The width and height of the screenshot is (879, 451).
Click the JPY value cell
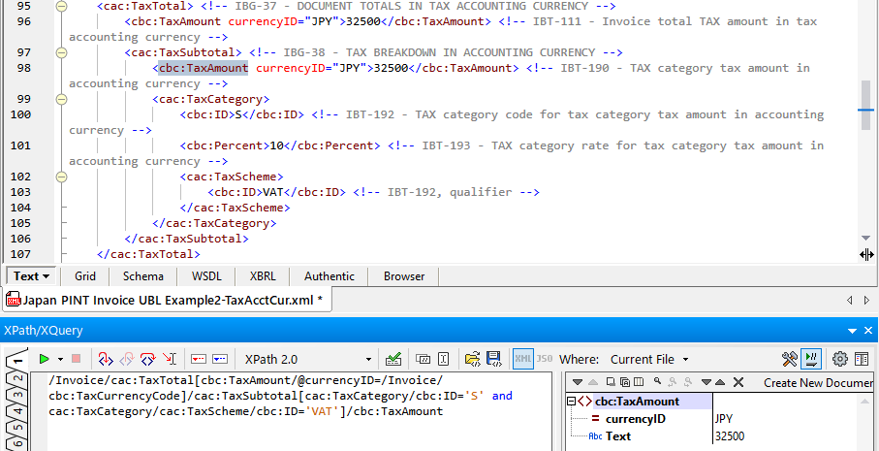[724, 419]
